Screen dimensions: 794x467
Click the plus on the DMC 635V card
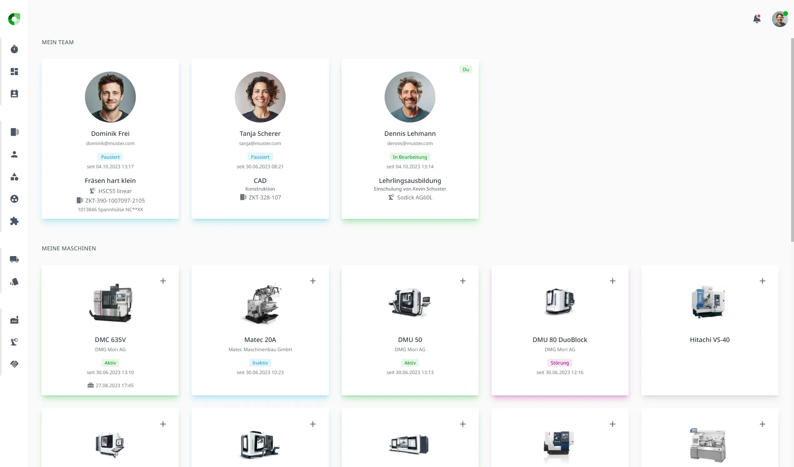coord(163,281)
